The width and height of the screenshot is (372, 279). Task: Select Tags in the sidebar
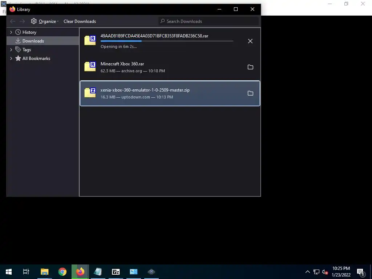[x=27, y=50]
